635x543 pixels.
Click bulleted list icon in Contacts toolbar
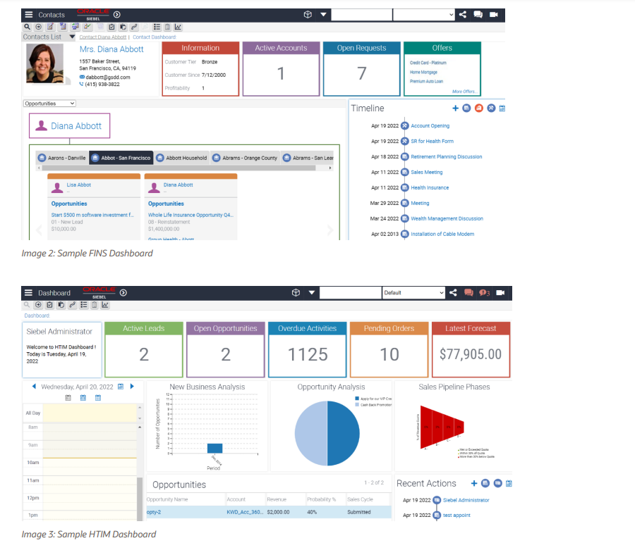point(157,27)
